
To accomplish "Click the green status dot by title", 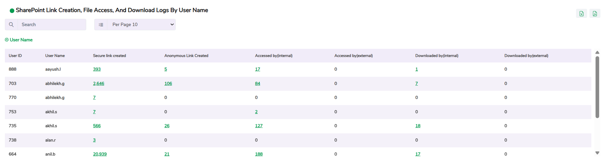I will click(x=12, y=11).
